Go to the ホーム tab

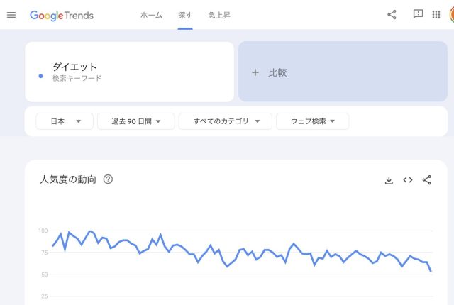[151, 15]
